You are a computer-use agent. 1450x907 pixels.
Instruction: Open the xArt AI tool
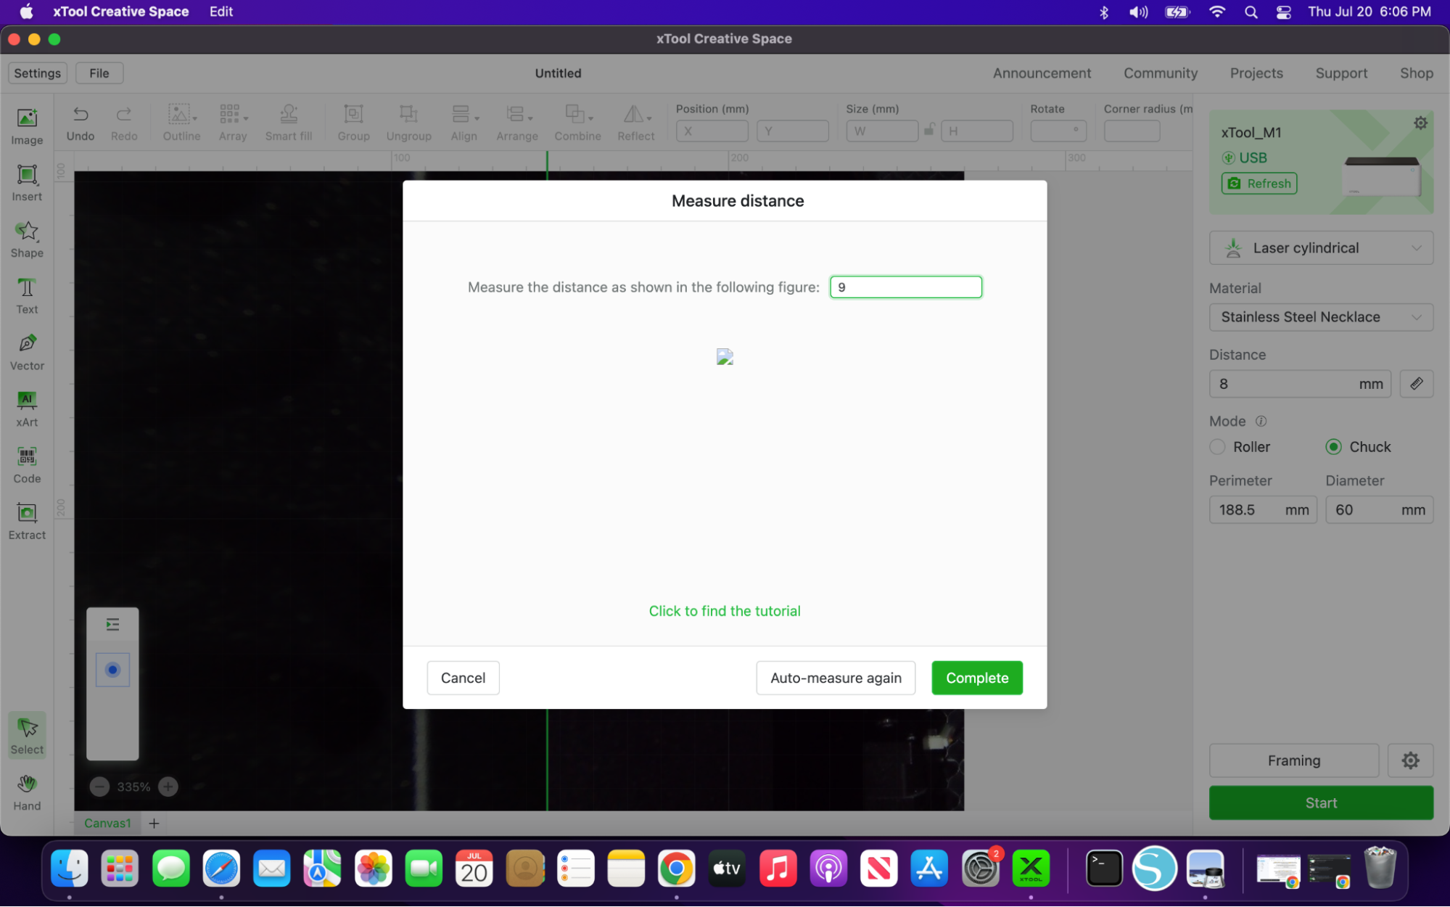[27, 408]
